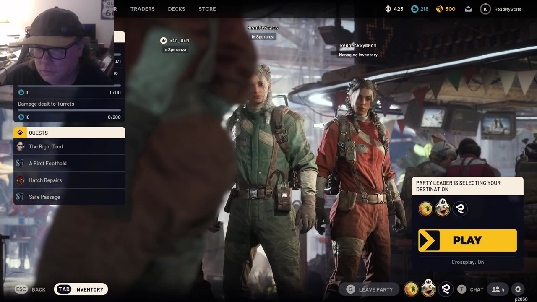This screenshot has width=537, height=302.
Task: Select the stylized-e avatar in destination panel
Action: coord(460,209)
